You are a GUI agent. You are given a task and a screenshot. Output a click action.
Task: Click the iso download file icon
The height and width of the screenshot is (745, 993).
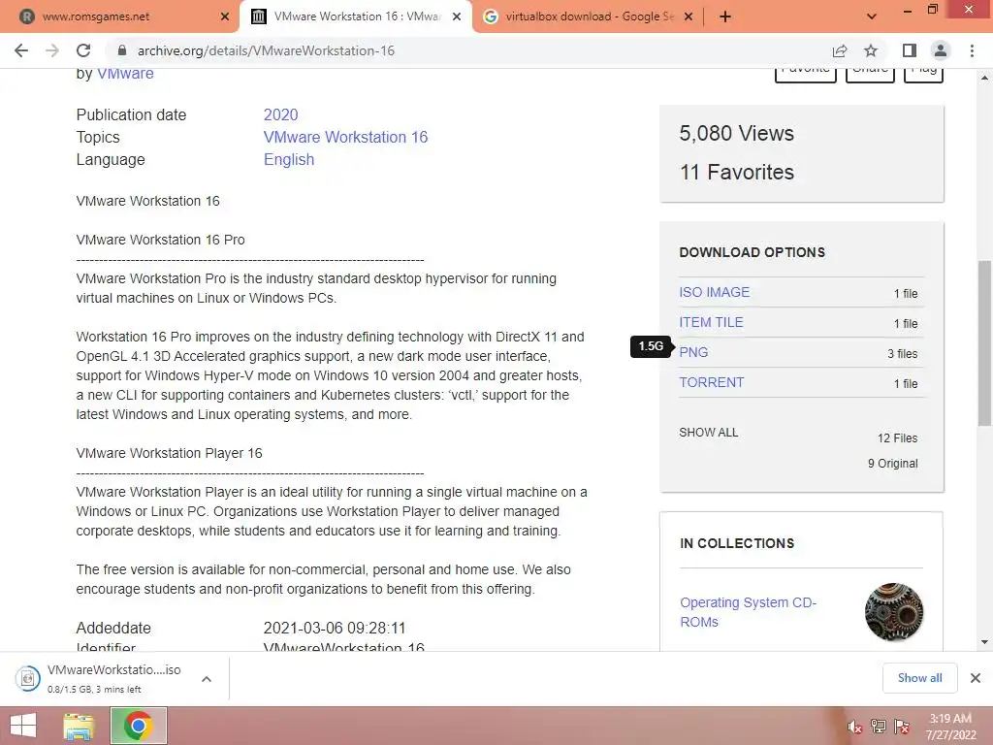tap(27, 678)
